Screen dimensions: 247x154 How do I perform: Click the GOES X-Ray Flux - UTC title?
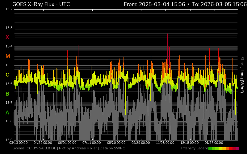coord(41,4)
